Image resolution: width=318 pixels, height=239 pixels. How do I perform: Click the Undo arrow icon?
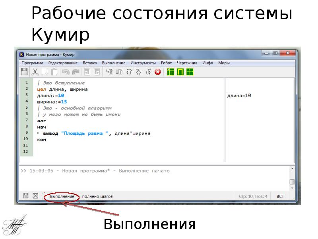pyautogui.click(x=66, y=72)
